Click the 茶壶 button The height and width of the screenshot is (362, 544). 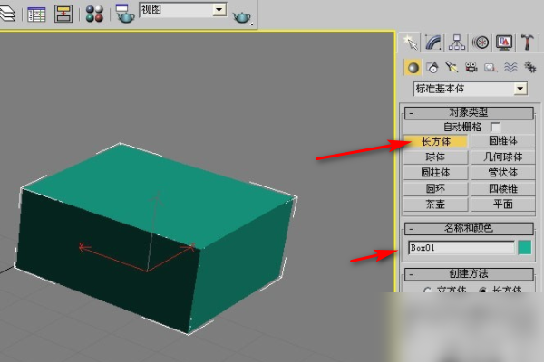[436, 204]
